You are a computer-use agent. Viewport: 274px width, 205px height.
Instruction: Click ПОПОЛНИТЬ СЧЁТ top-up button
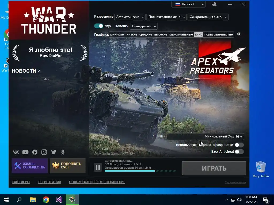(x=68, y=165)
